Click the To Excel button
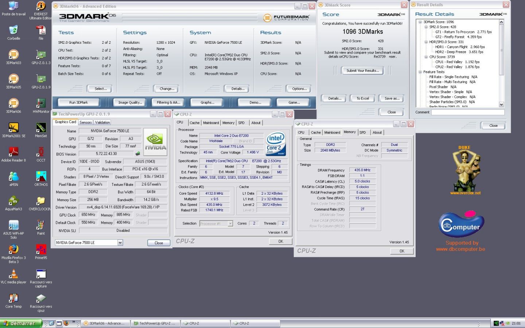Image resolution: width=525 pixels, height=328 pixels. tap(363, 98)
